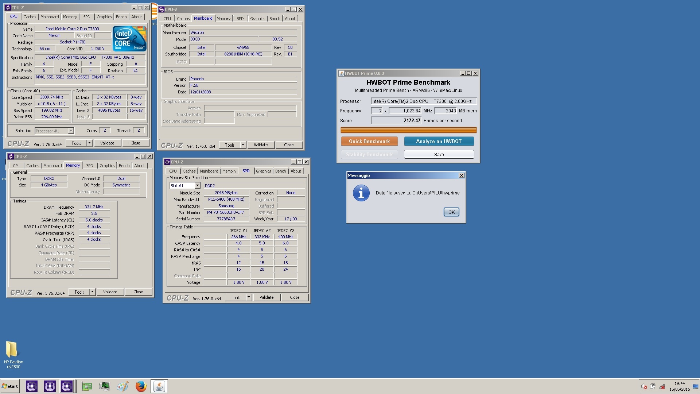Click the 2943 MB mem field
This screenshot has height=394, width=700.
click(446, 111)
